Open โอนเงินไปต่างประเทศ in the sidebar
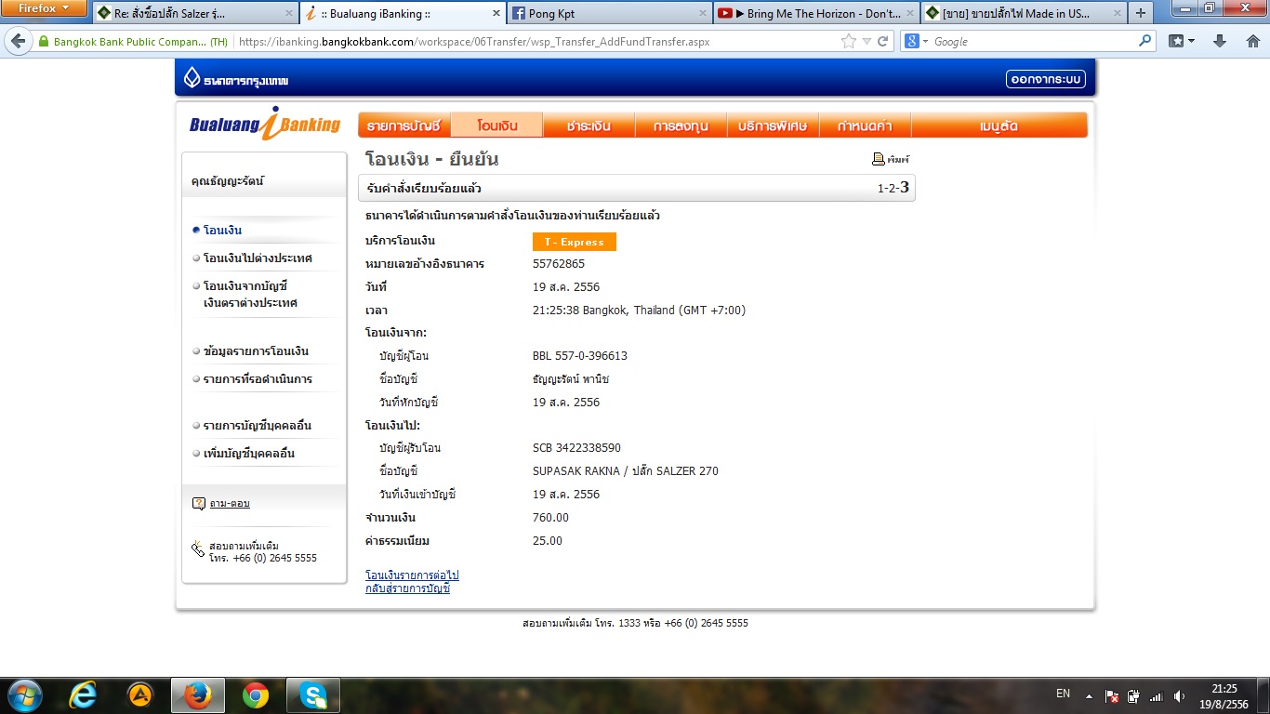Screen dimensions: 1270x714 (258, 258)
